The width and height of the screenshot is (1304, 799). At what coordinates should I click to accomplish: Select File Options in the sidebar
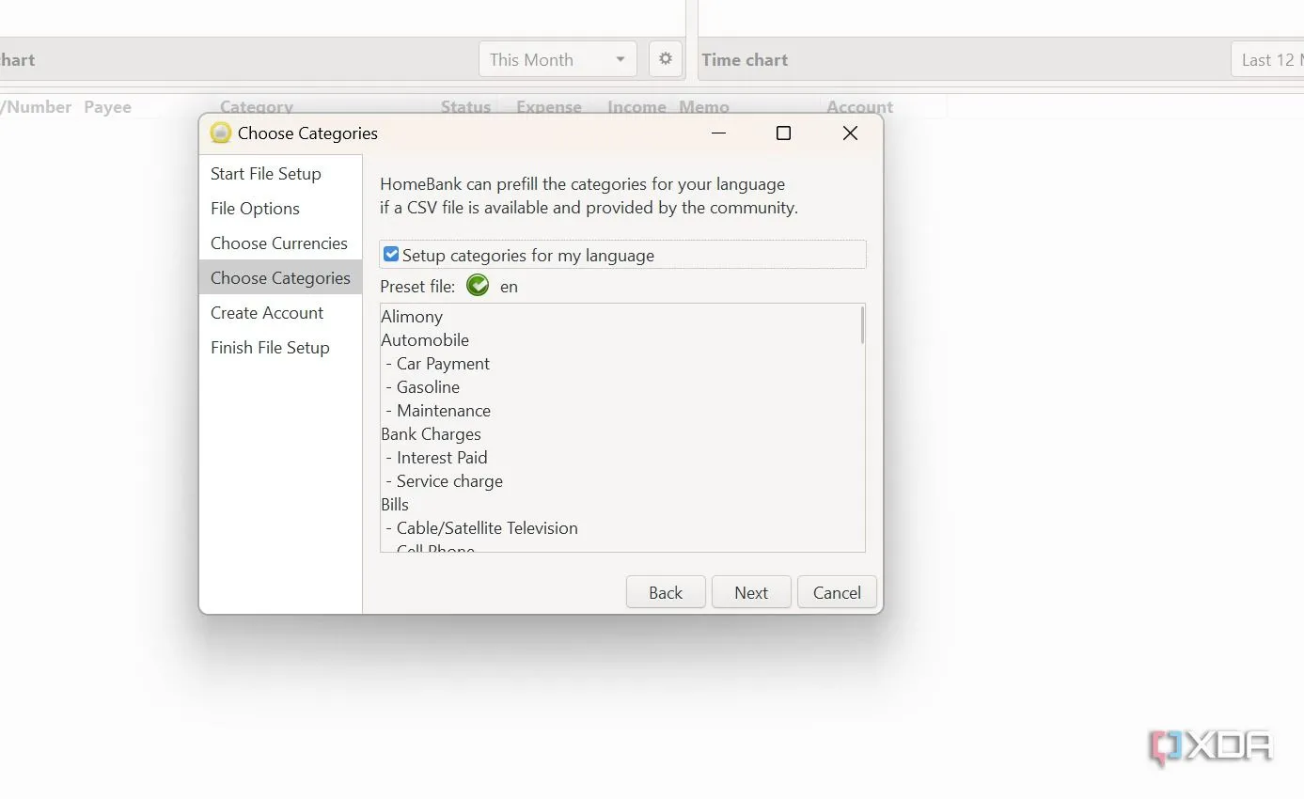(x=255, y=209)
